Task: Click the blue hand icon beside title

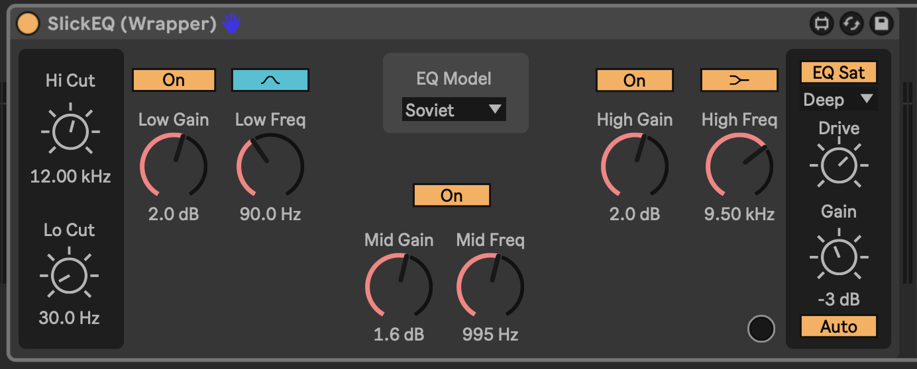Action: (x=231, y=24)
